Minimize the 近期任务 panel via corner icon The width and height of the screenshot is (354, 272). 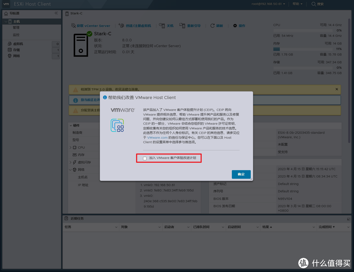point(348,219)
